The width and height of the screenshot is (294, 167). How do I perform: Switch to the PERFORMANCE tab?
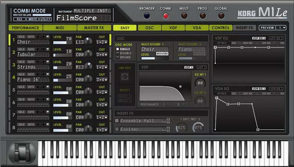point(26,28)
